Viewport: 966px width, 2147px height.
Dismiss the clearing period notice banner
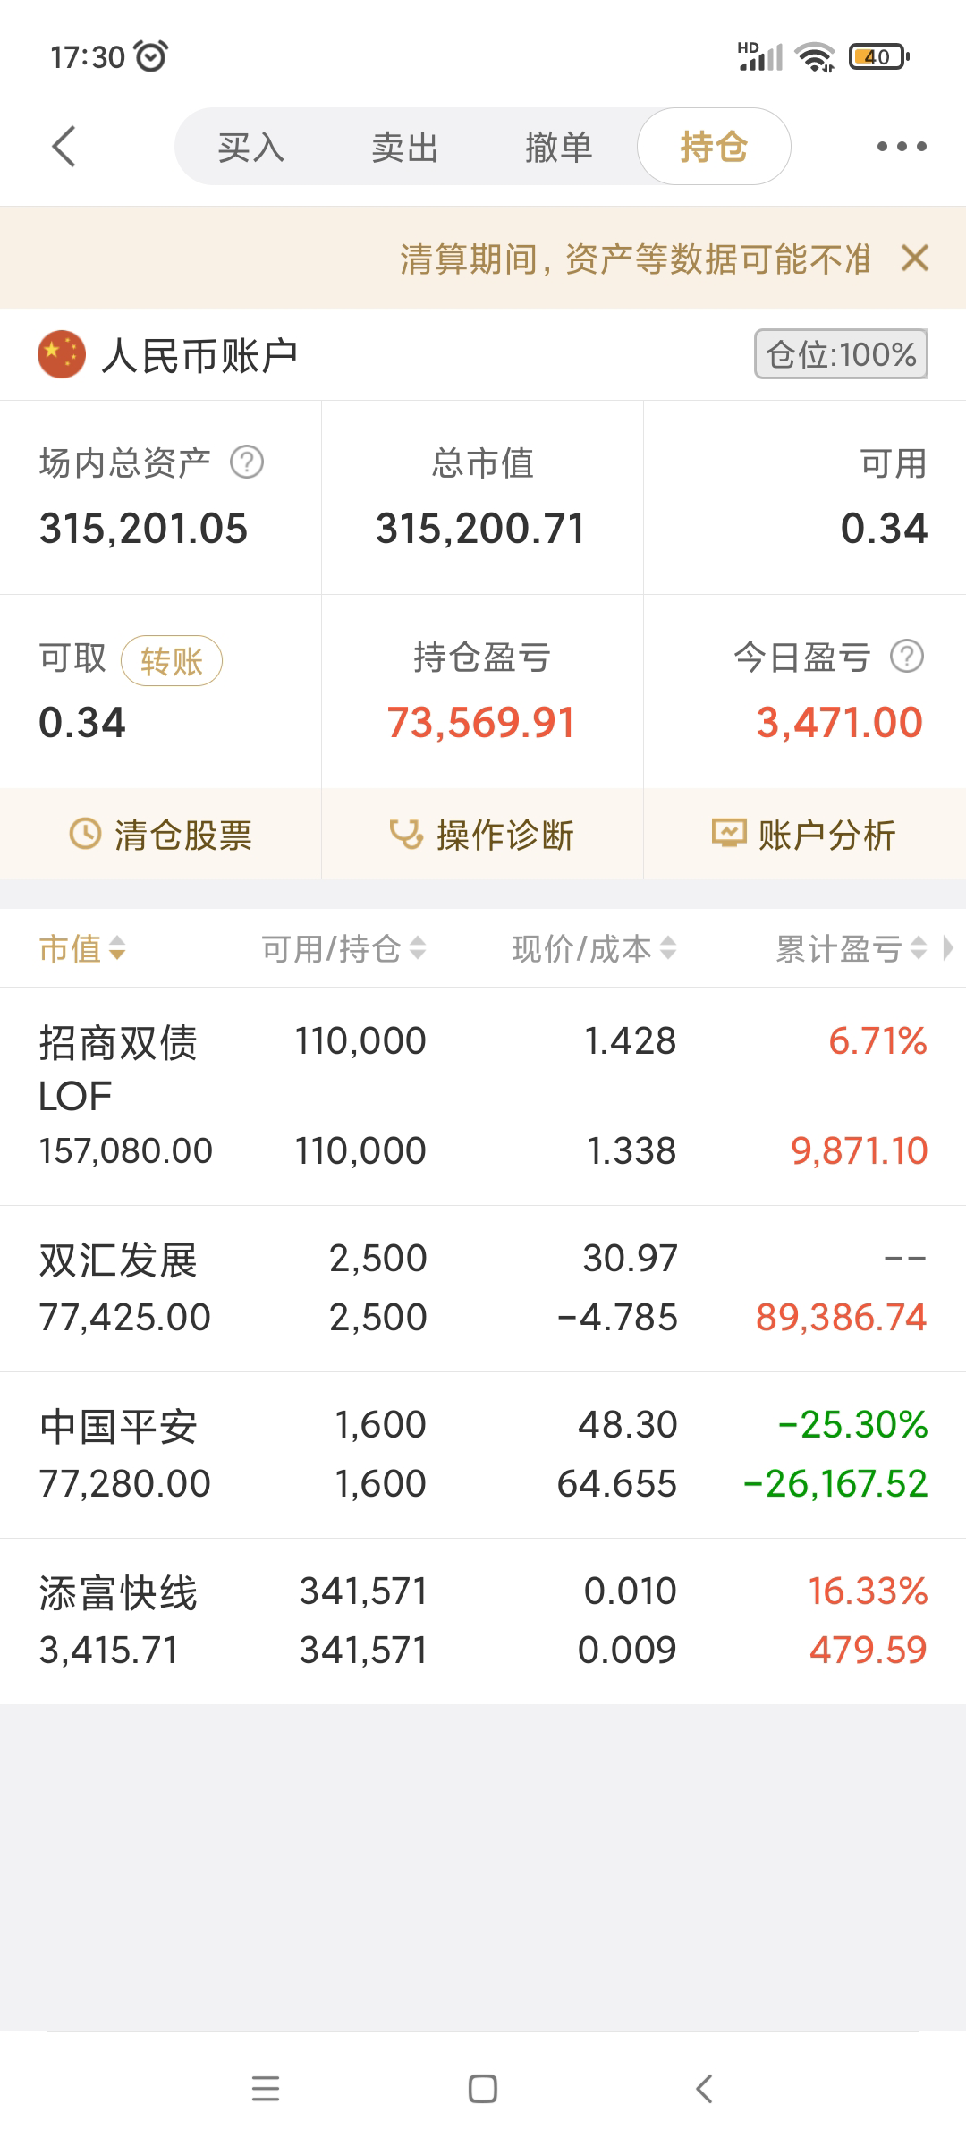(x=915, y=259)
